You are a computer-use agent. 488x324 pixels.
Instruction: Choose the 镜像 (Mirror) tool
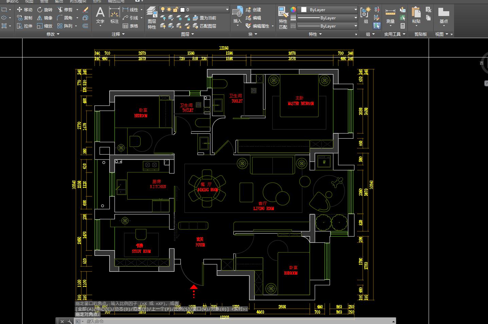(x=45, y=18)
